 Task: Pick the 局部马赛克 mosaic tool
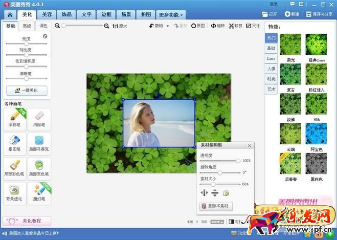[x=39, y=143]
